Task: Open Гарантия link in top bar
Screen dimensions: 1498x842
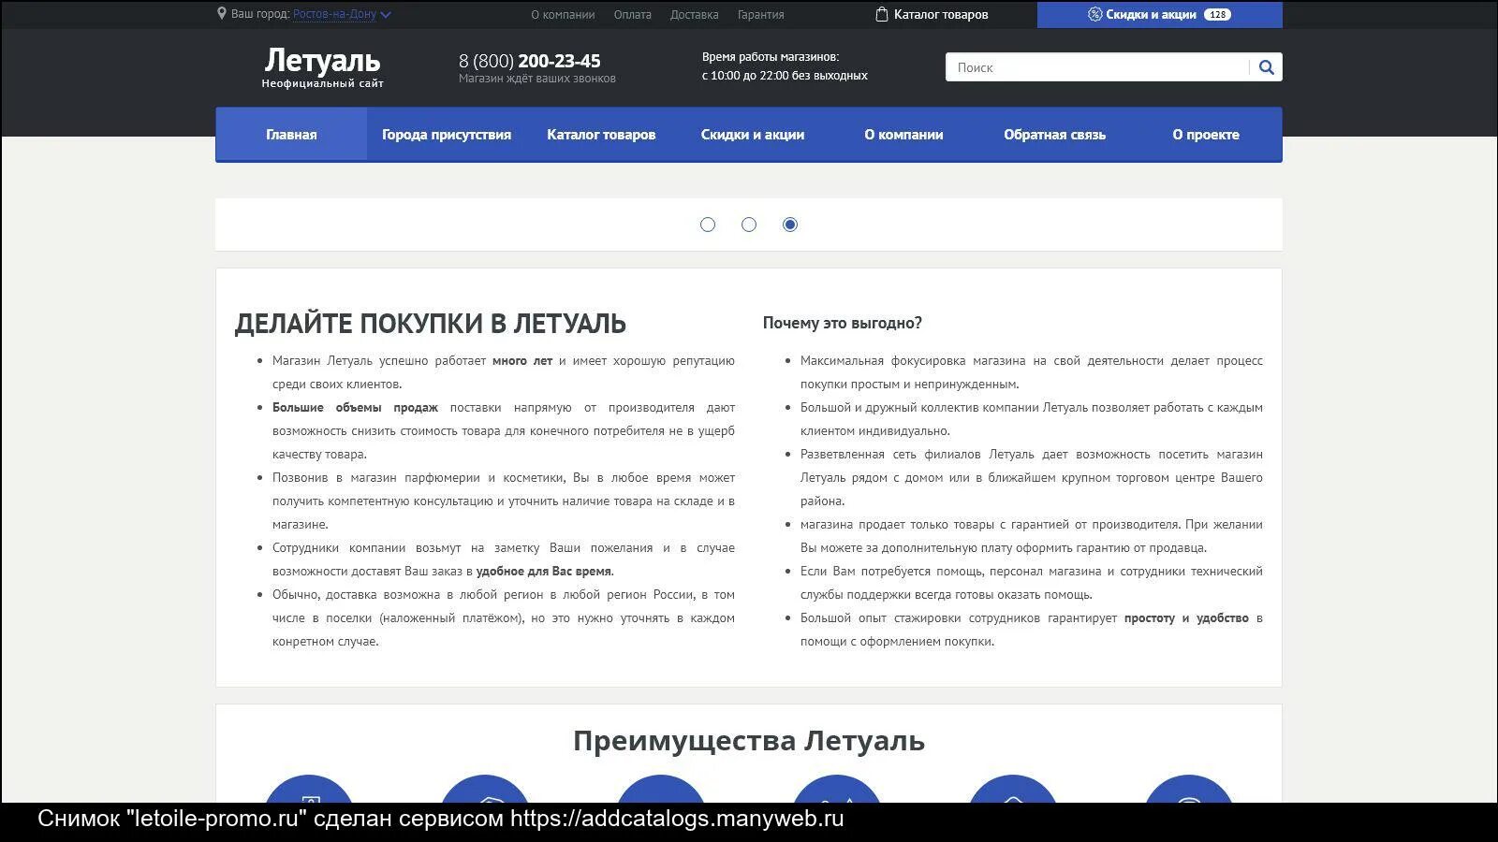Action: point(760,15)
